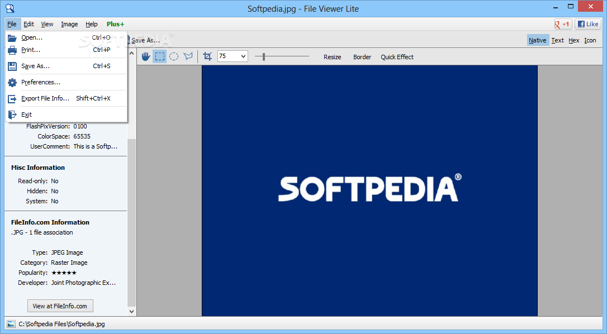
Task: Click the FlashPixVersion value 0100
Action: (x=80, y=126)
